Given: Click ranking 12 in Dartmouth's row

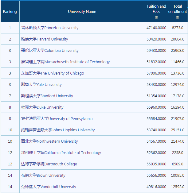Looking at the screenshot, I should pos(10,164).
